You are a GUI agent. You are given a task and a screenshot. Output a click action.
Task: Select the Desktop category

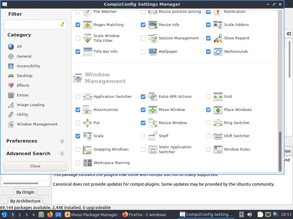tap(20, 76)
